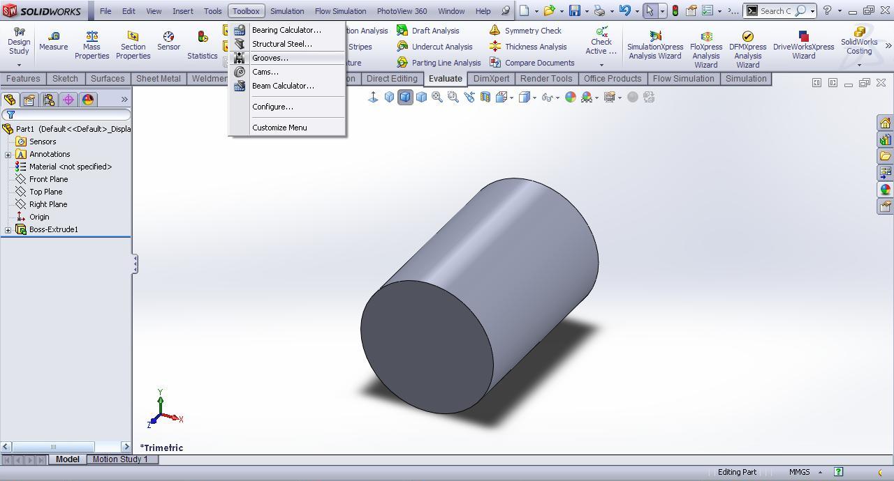Toggle the Check Active document tool

601,42
